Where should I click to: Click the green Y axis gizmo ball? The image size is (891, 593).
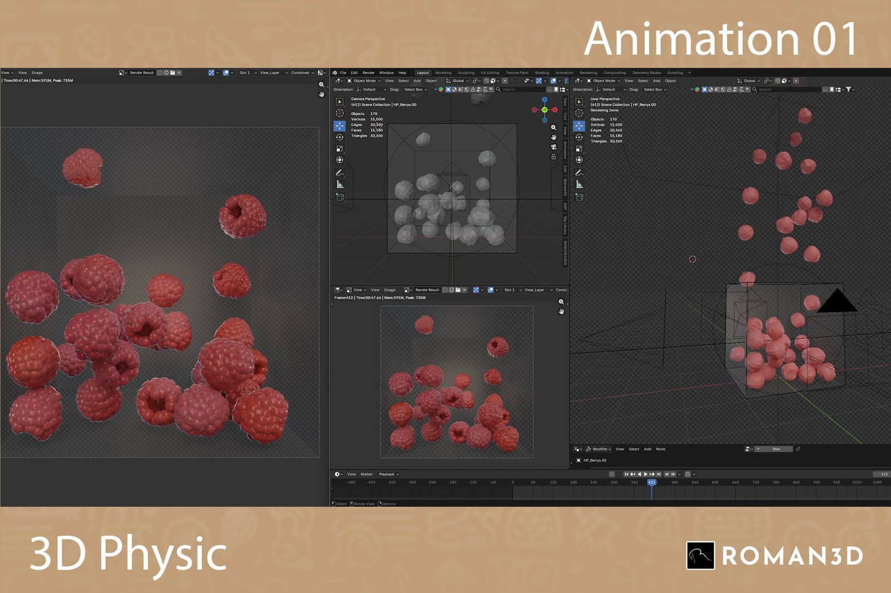tap(545, 110)
